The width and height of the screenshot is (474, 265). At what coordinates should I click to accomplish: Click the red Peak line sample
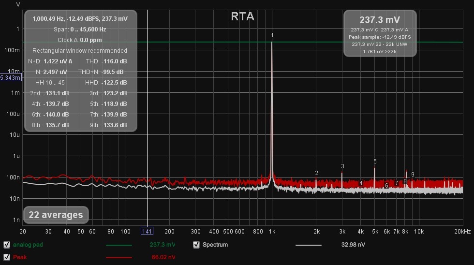[x=119, y=257]
